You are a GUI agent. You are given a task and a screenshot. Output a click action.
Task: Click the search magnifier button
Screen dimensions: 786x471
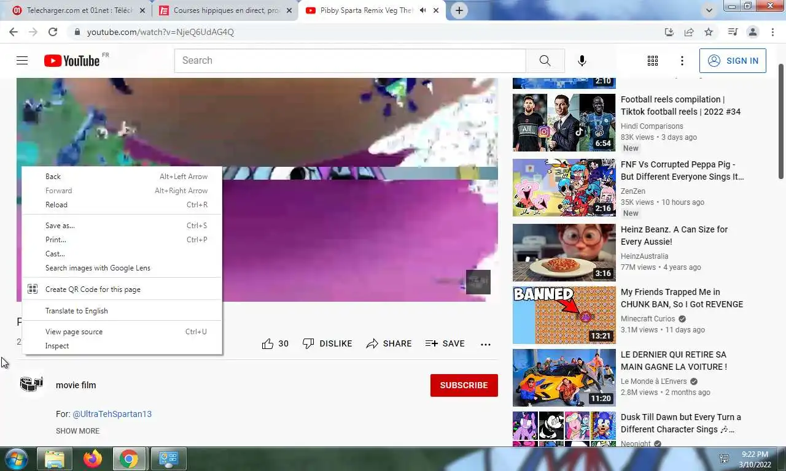point(545,61)
